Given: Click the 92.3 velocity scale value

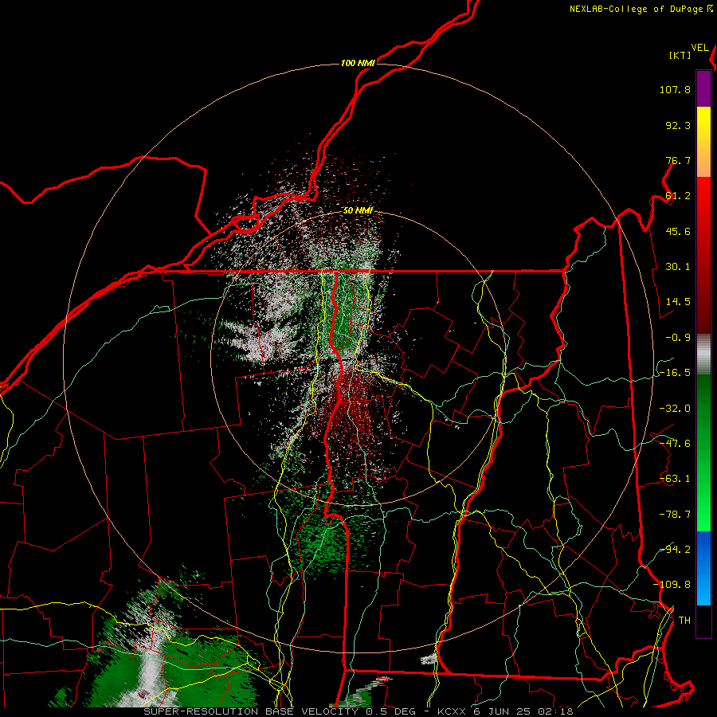Looking at the screenshot, I should click(x=678, y=125).
